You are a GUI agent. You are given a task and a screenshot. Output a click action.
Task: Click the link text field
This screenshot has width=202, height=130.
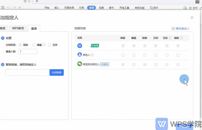pos(28,72)
